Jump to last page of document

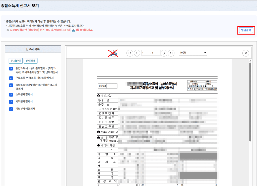coord(171,53)
